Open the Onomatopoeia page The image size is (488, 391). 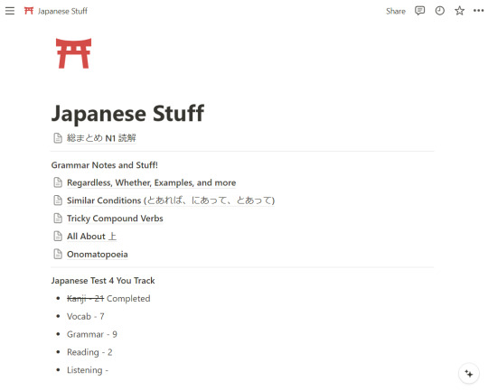point(98,255)
